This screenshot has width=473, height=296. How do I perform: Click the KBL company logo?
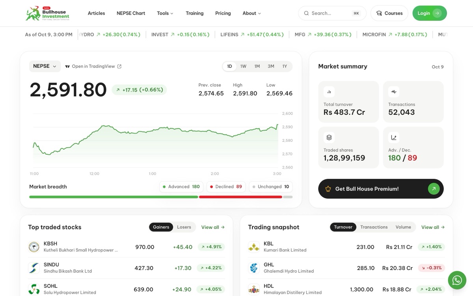point(254,247)
